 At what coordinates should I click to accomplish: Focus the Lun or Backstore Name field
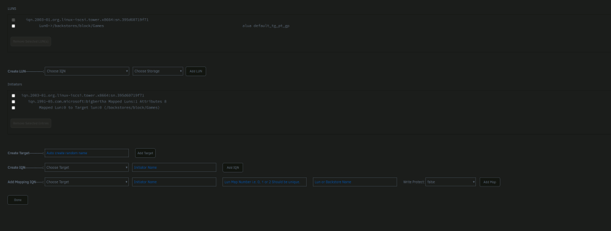[x=355, y=182]
